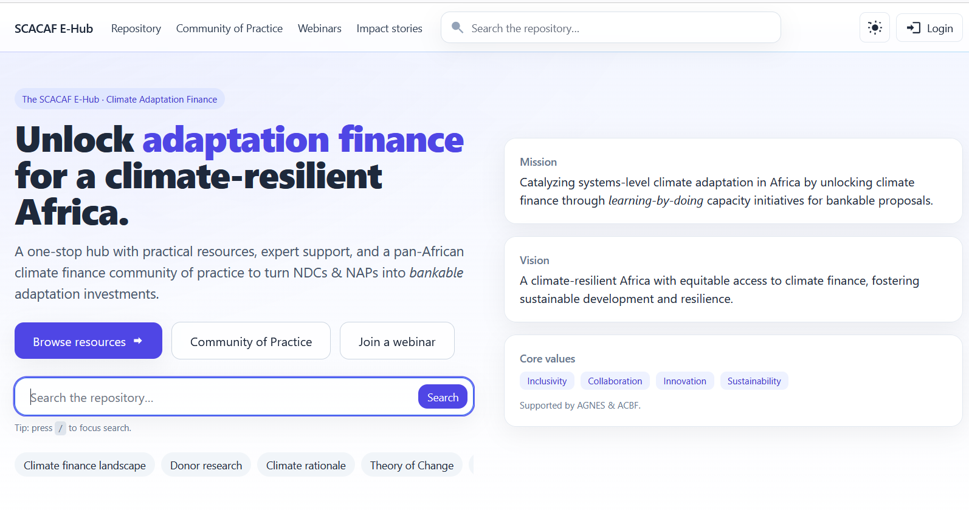The width and height of the screenshot is (969, 510).
Task: Open Impact stories in the navigation
Action: (x=389, y=29)
